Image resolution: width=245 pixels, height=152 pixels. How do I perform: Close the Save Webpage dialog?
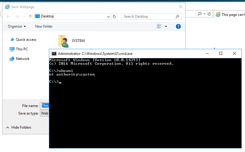click(x=181, y=7)
